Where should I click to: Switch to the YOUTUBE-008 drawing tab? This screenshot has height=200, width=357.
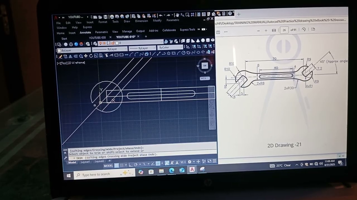pyautogui.click(x=97, y=37)
